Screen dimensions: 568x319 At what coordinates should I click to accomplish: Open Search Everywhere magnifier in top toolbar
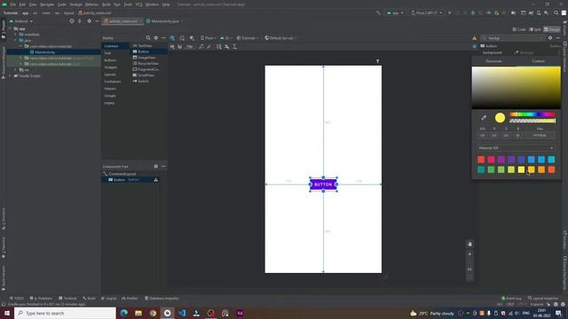click(556, 12)
